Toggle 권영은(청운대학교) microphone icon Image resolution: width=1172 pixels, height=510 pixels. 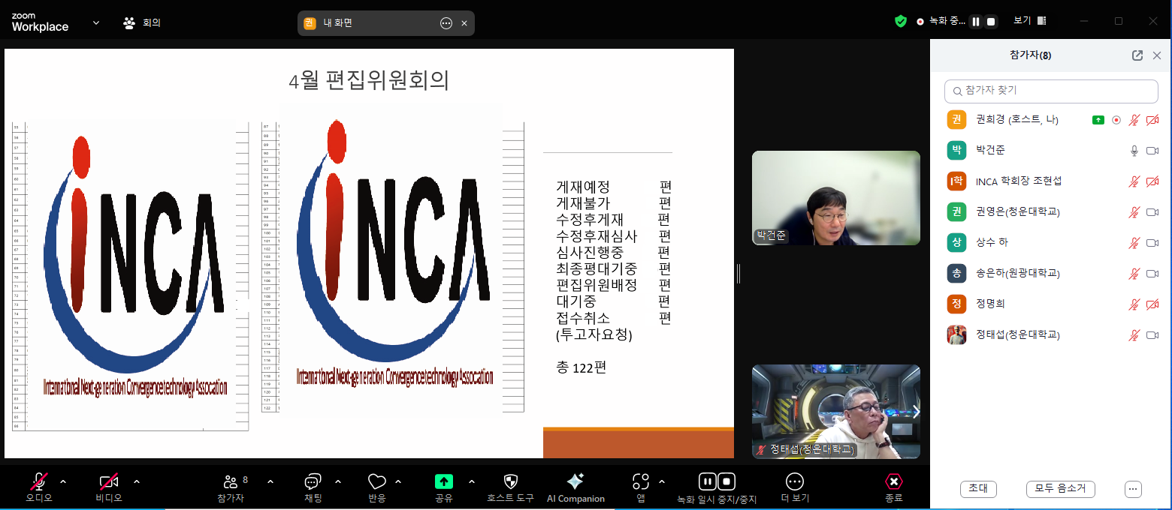click(x=1134, y=212)
